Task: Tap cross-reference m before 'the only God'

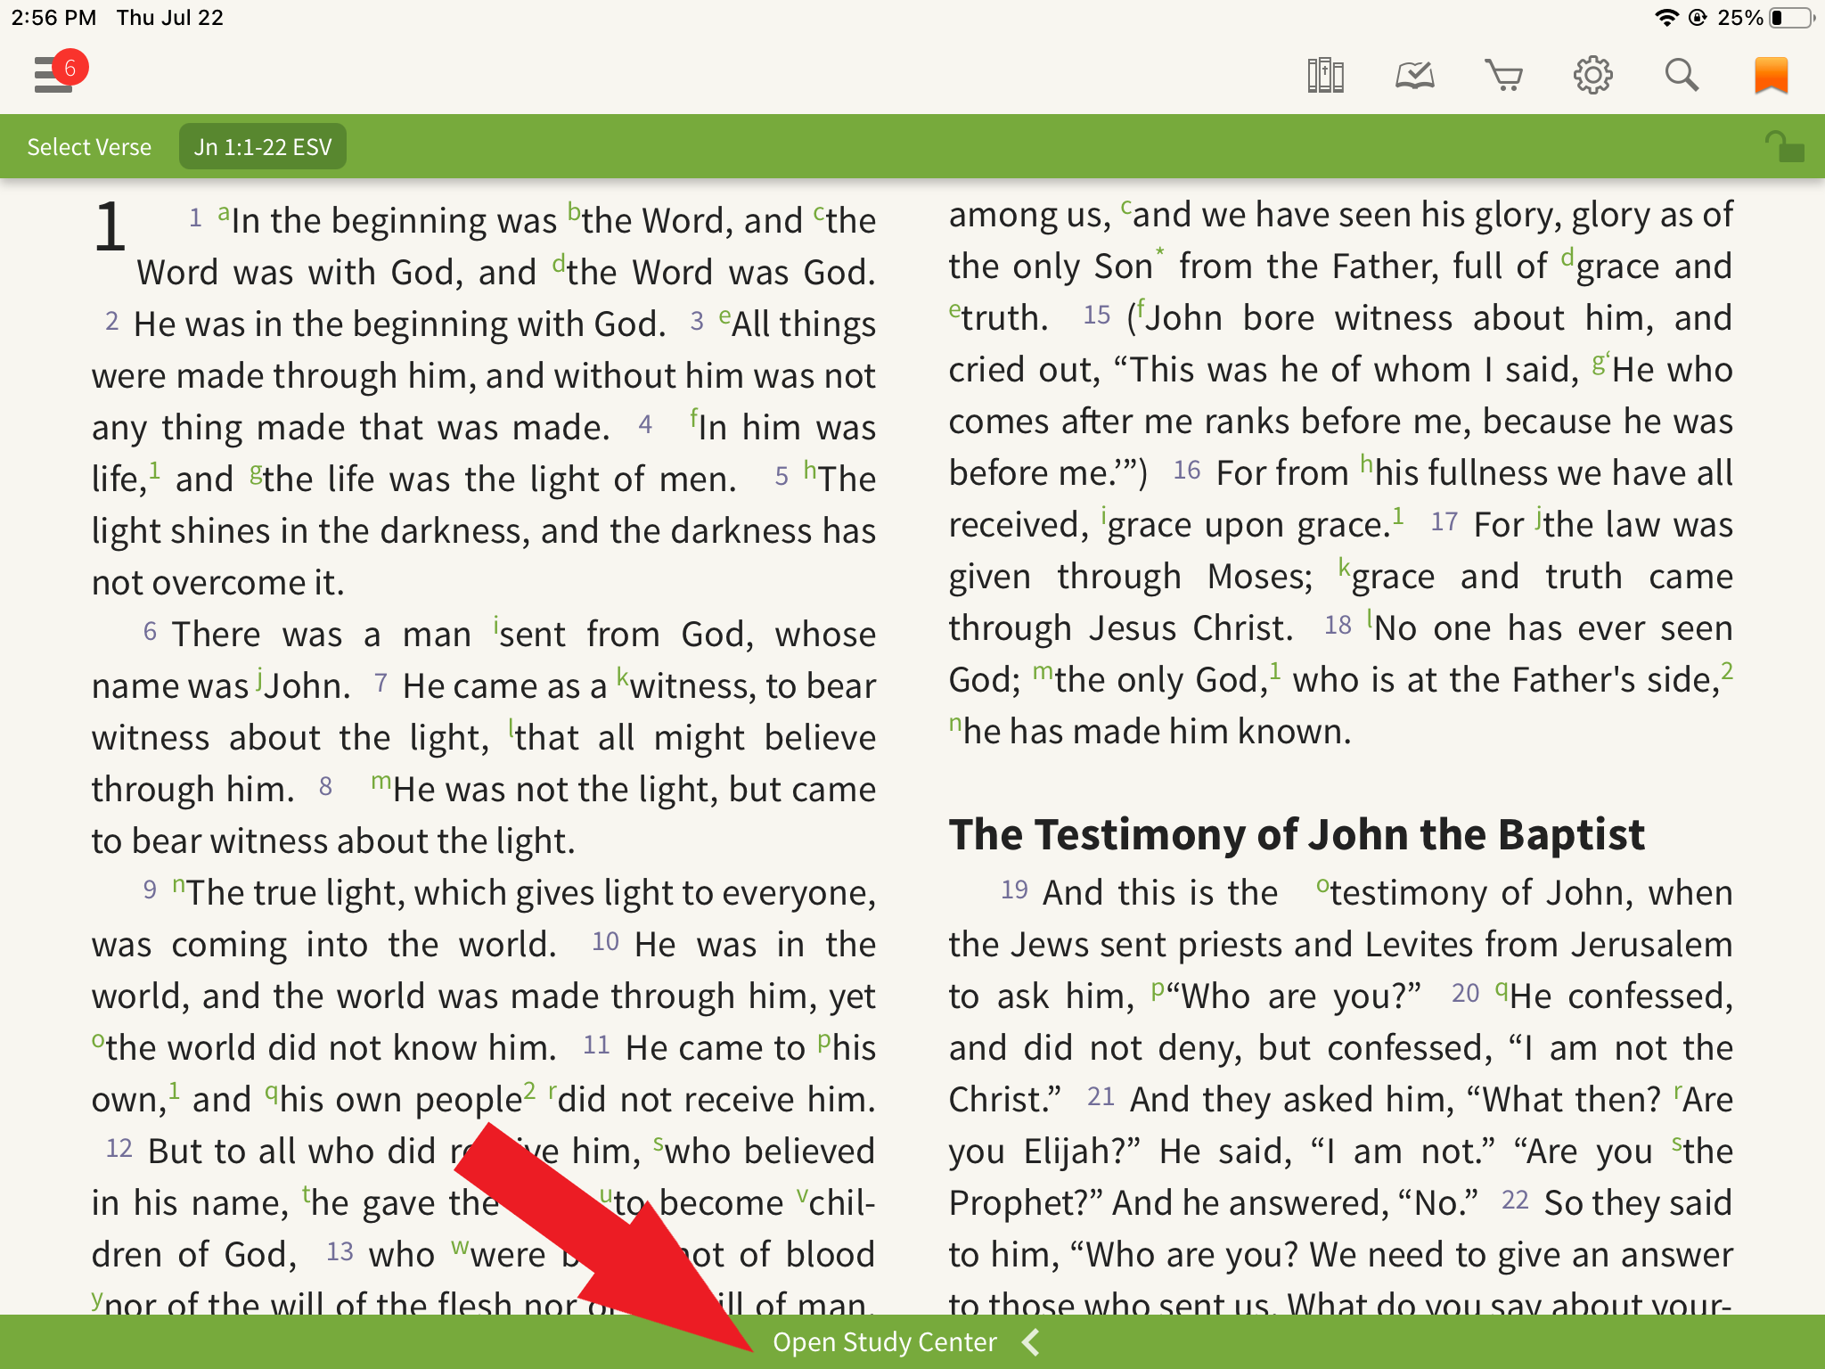Action: pyautogui.click(x=1043, y=672)
